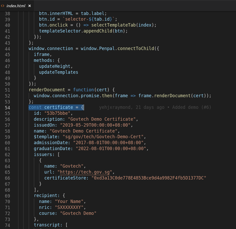Click the "53b75bbe" id string
The image size is (236, 229).
coord(59,113)
